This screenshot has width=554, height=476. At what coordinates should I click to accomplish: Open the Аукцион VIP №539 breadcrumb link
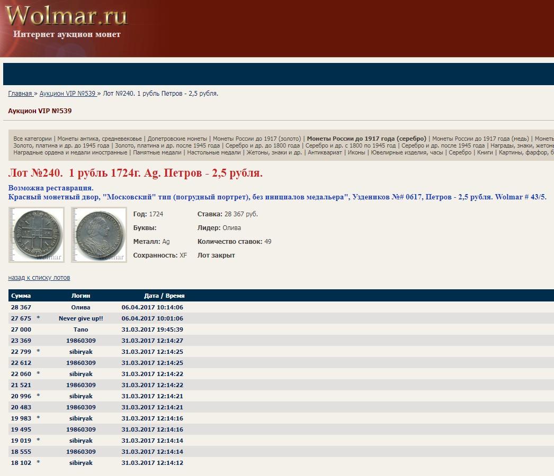pos(67,94)
